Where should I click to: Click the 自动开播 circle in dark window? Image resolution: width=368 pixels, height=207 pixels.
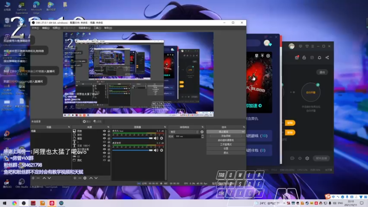(311, 92)
